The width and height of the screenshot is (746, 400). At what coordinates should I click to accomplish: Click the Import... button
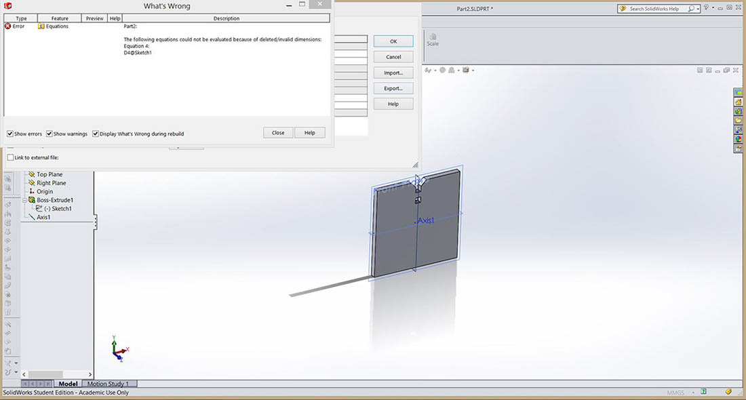coord(393,73)
